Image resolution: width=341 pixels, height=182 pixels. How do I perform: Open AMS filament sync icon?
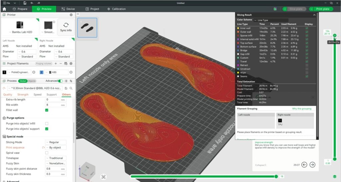[x=66, y=63]
